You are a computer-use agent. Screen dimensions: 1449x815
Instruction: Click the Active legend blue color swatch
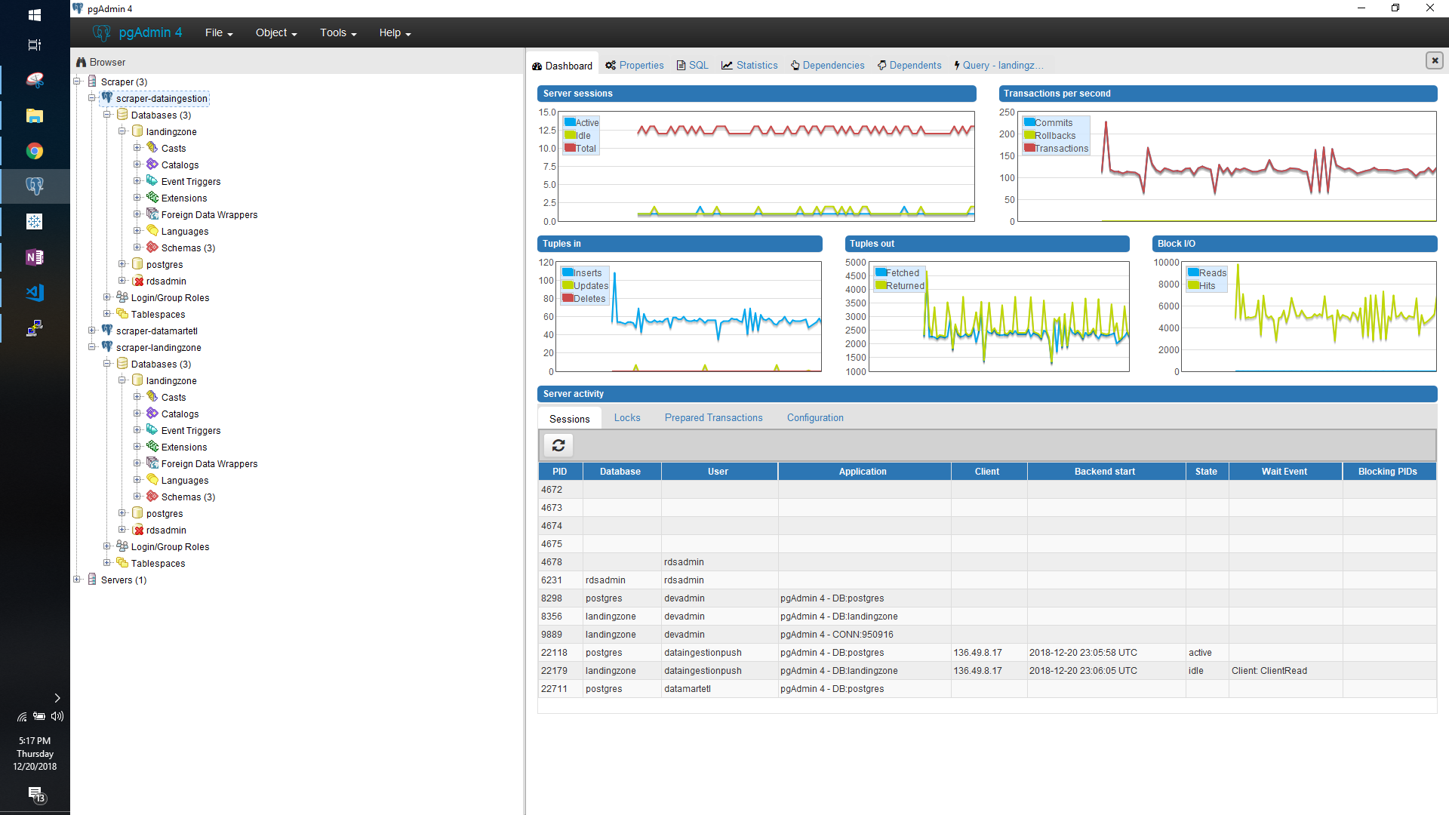click(570, 122)
